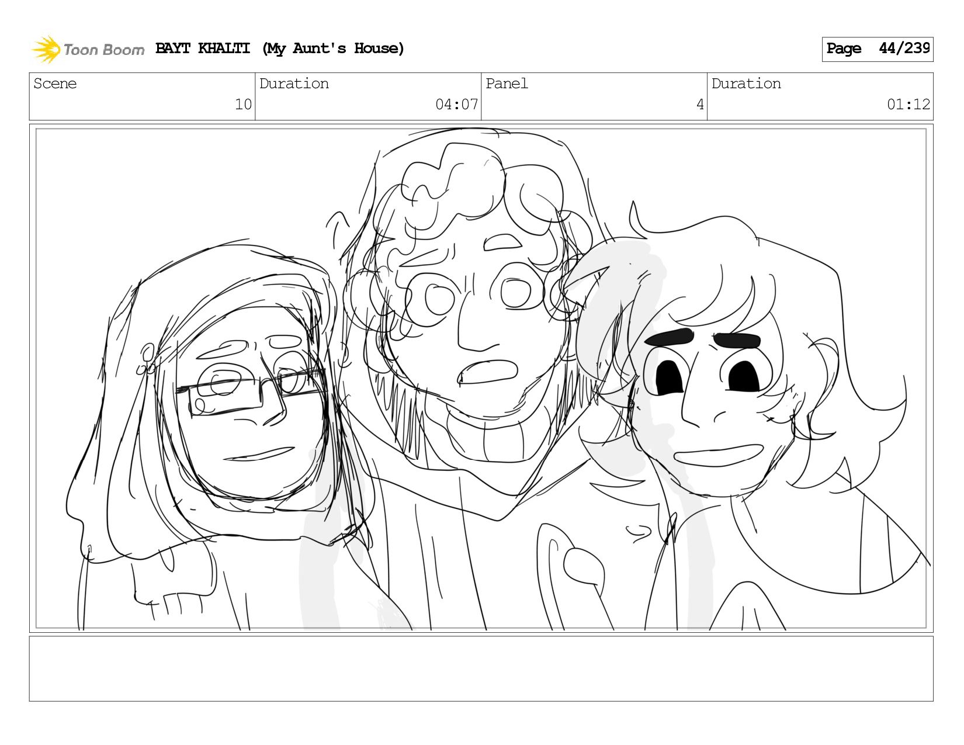Image resolution: width=964 pixels, height=745 pixels.
Task: Click the storyboard panel drawing
Action: click(481, 378)
